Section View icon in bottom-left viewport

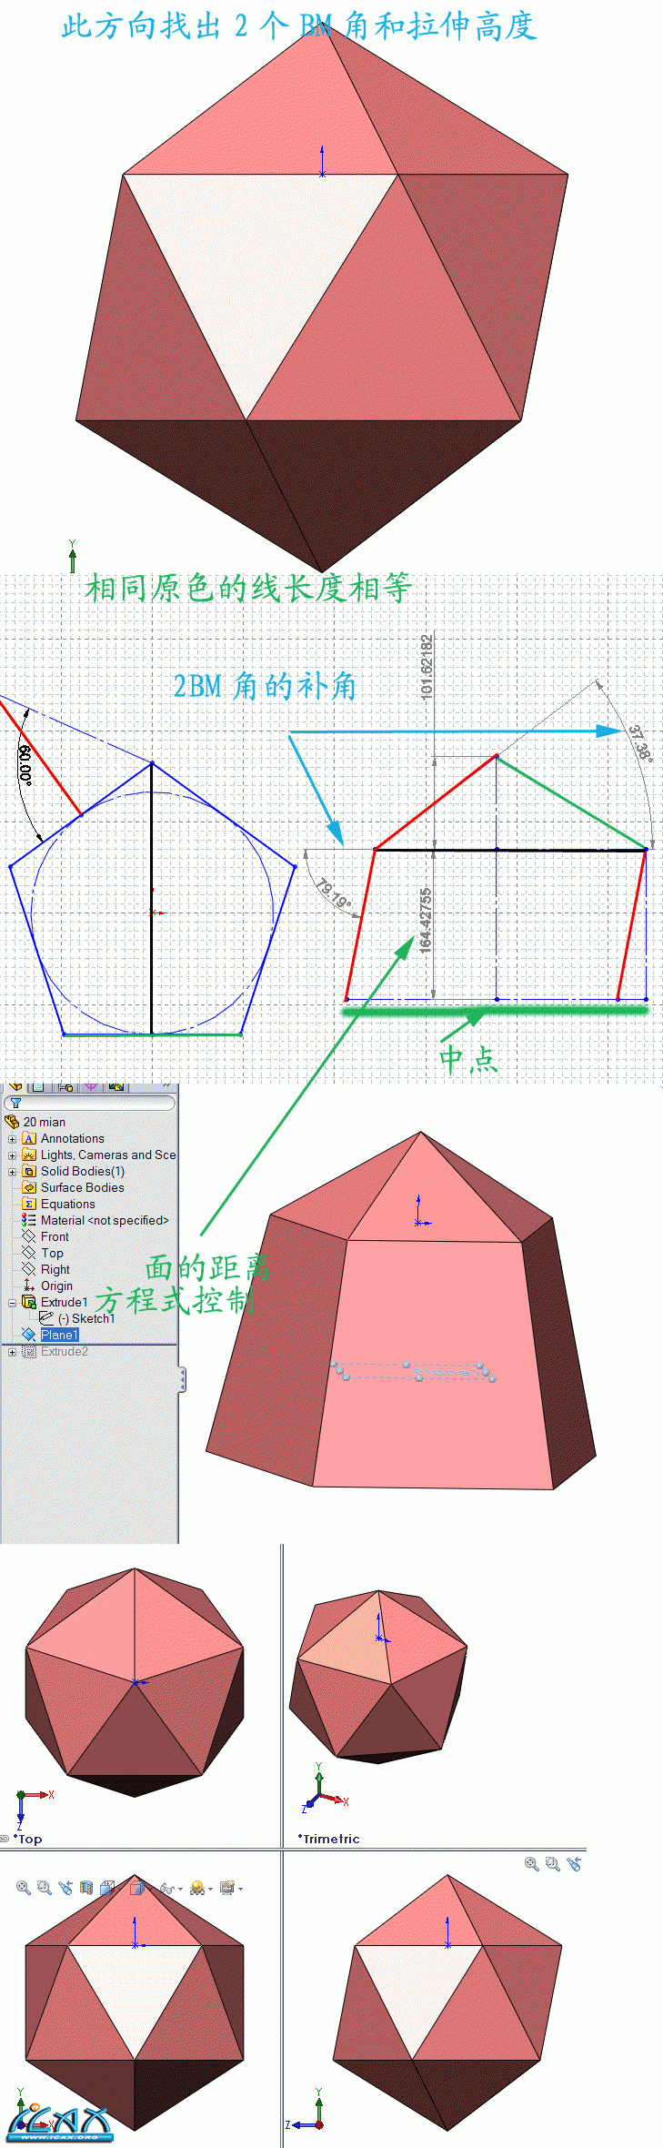pyautogui.click(x=86, y=1888)
